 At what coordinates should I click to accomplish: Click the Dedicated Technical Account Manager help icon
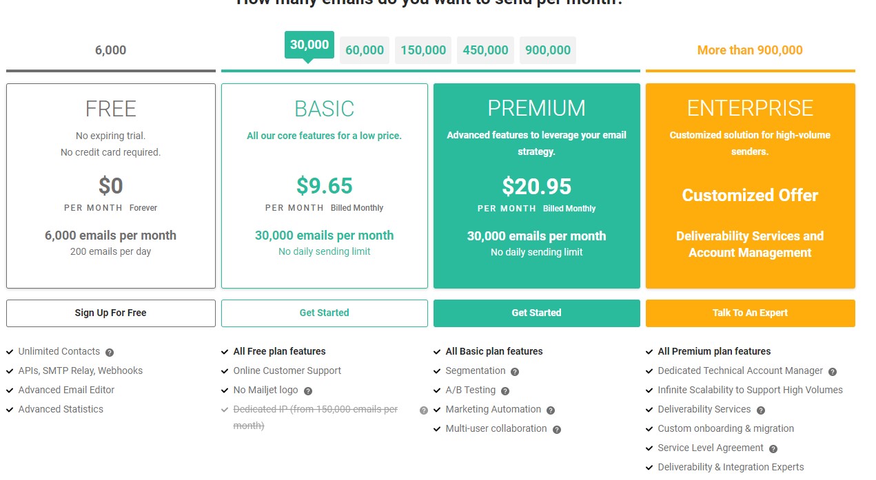point(833,371)
